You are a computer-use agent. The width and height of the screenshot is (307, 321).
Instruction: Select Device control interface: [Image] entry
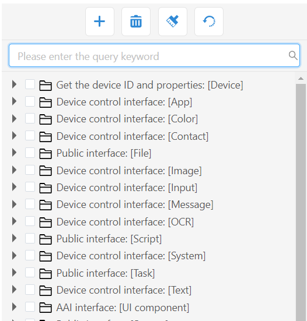click(x=129, y=171)
